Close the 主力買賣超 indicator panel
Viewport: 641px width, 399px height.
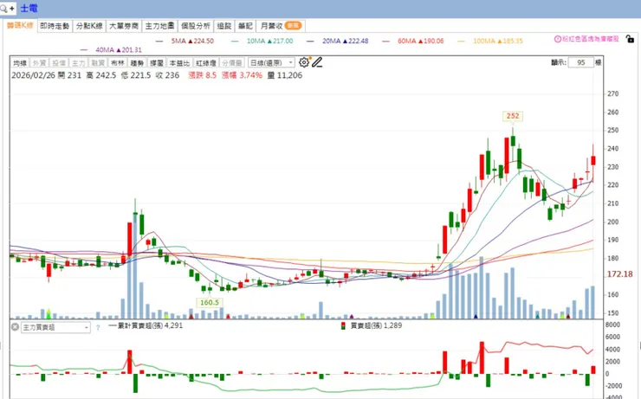[x=15, y=327]
